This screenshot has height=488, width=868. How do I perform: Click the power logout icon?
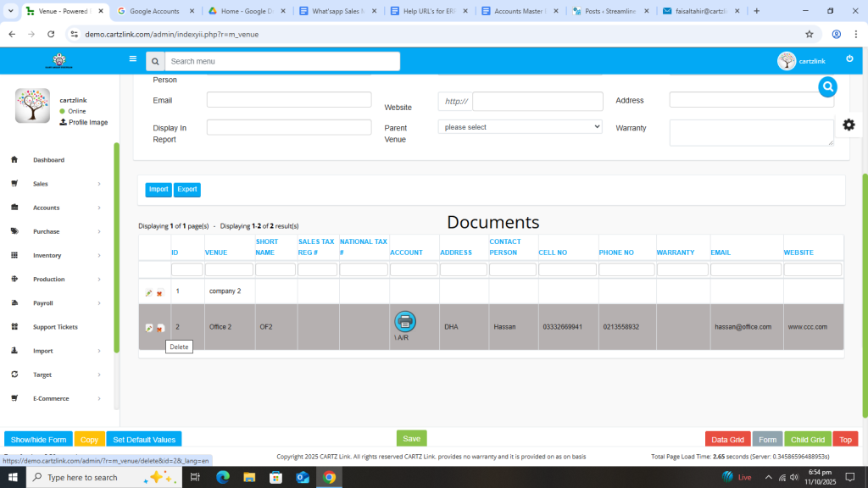point(849,59)
